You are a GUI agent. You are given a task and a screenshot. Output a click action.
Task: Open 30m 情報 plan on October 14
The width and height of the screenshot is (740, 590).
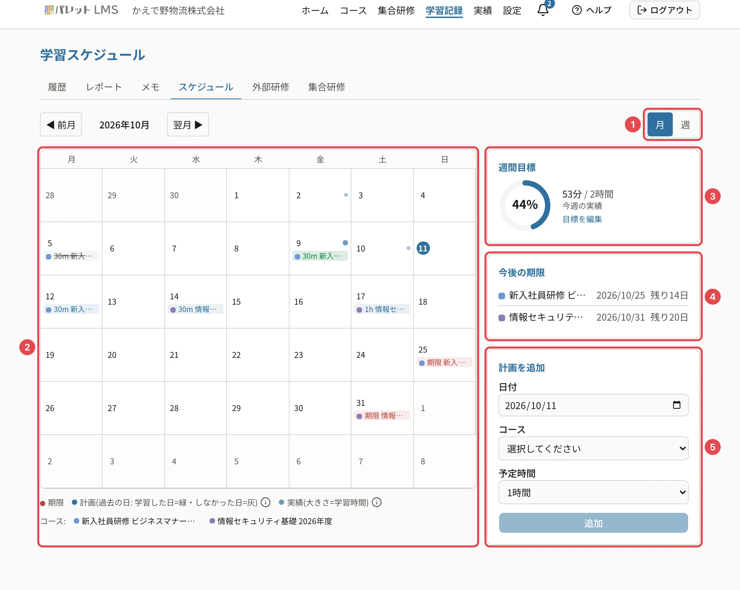tap(196, 309)
